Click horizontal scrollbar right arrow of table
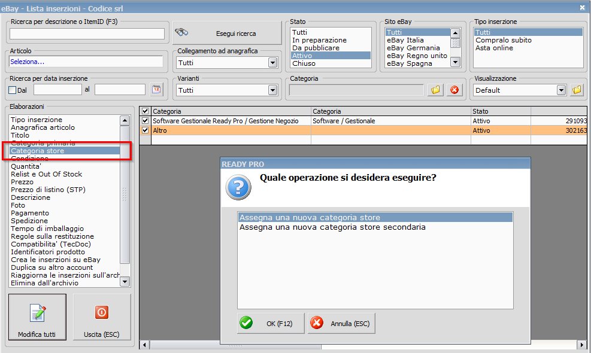Image resolution: width=591 pixels, height=353 pixels. (582, 345)
